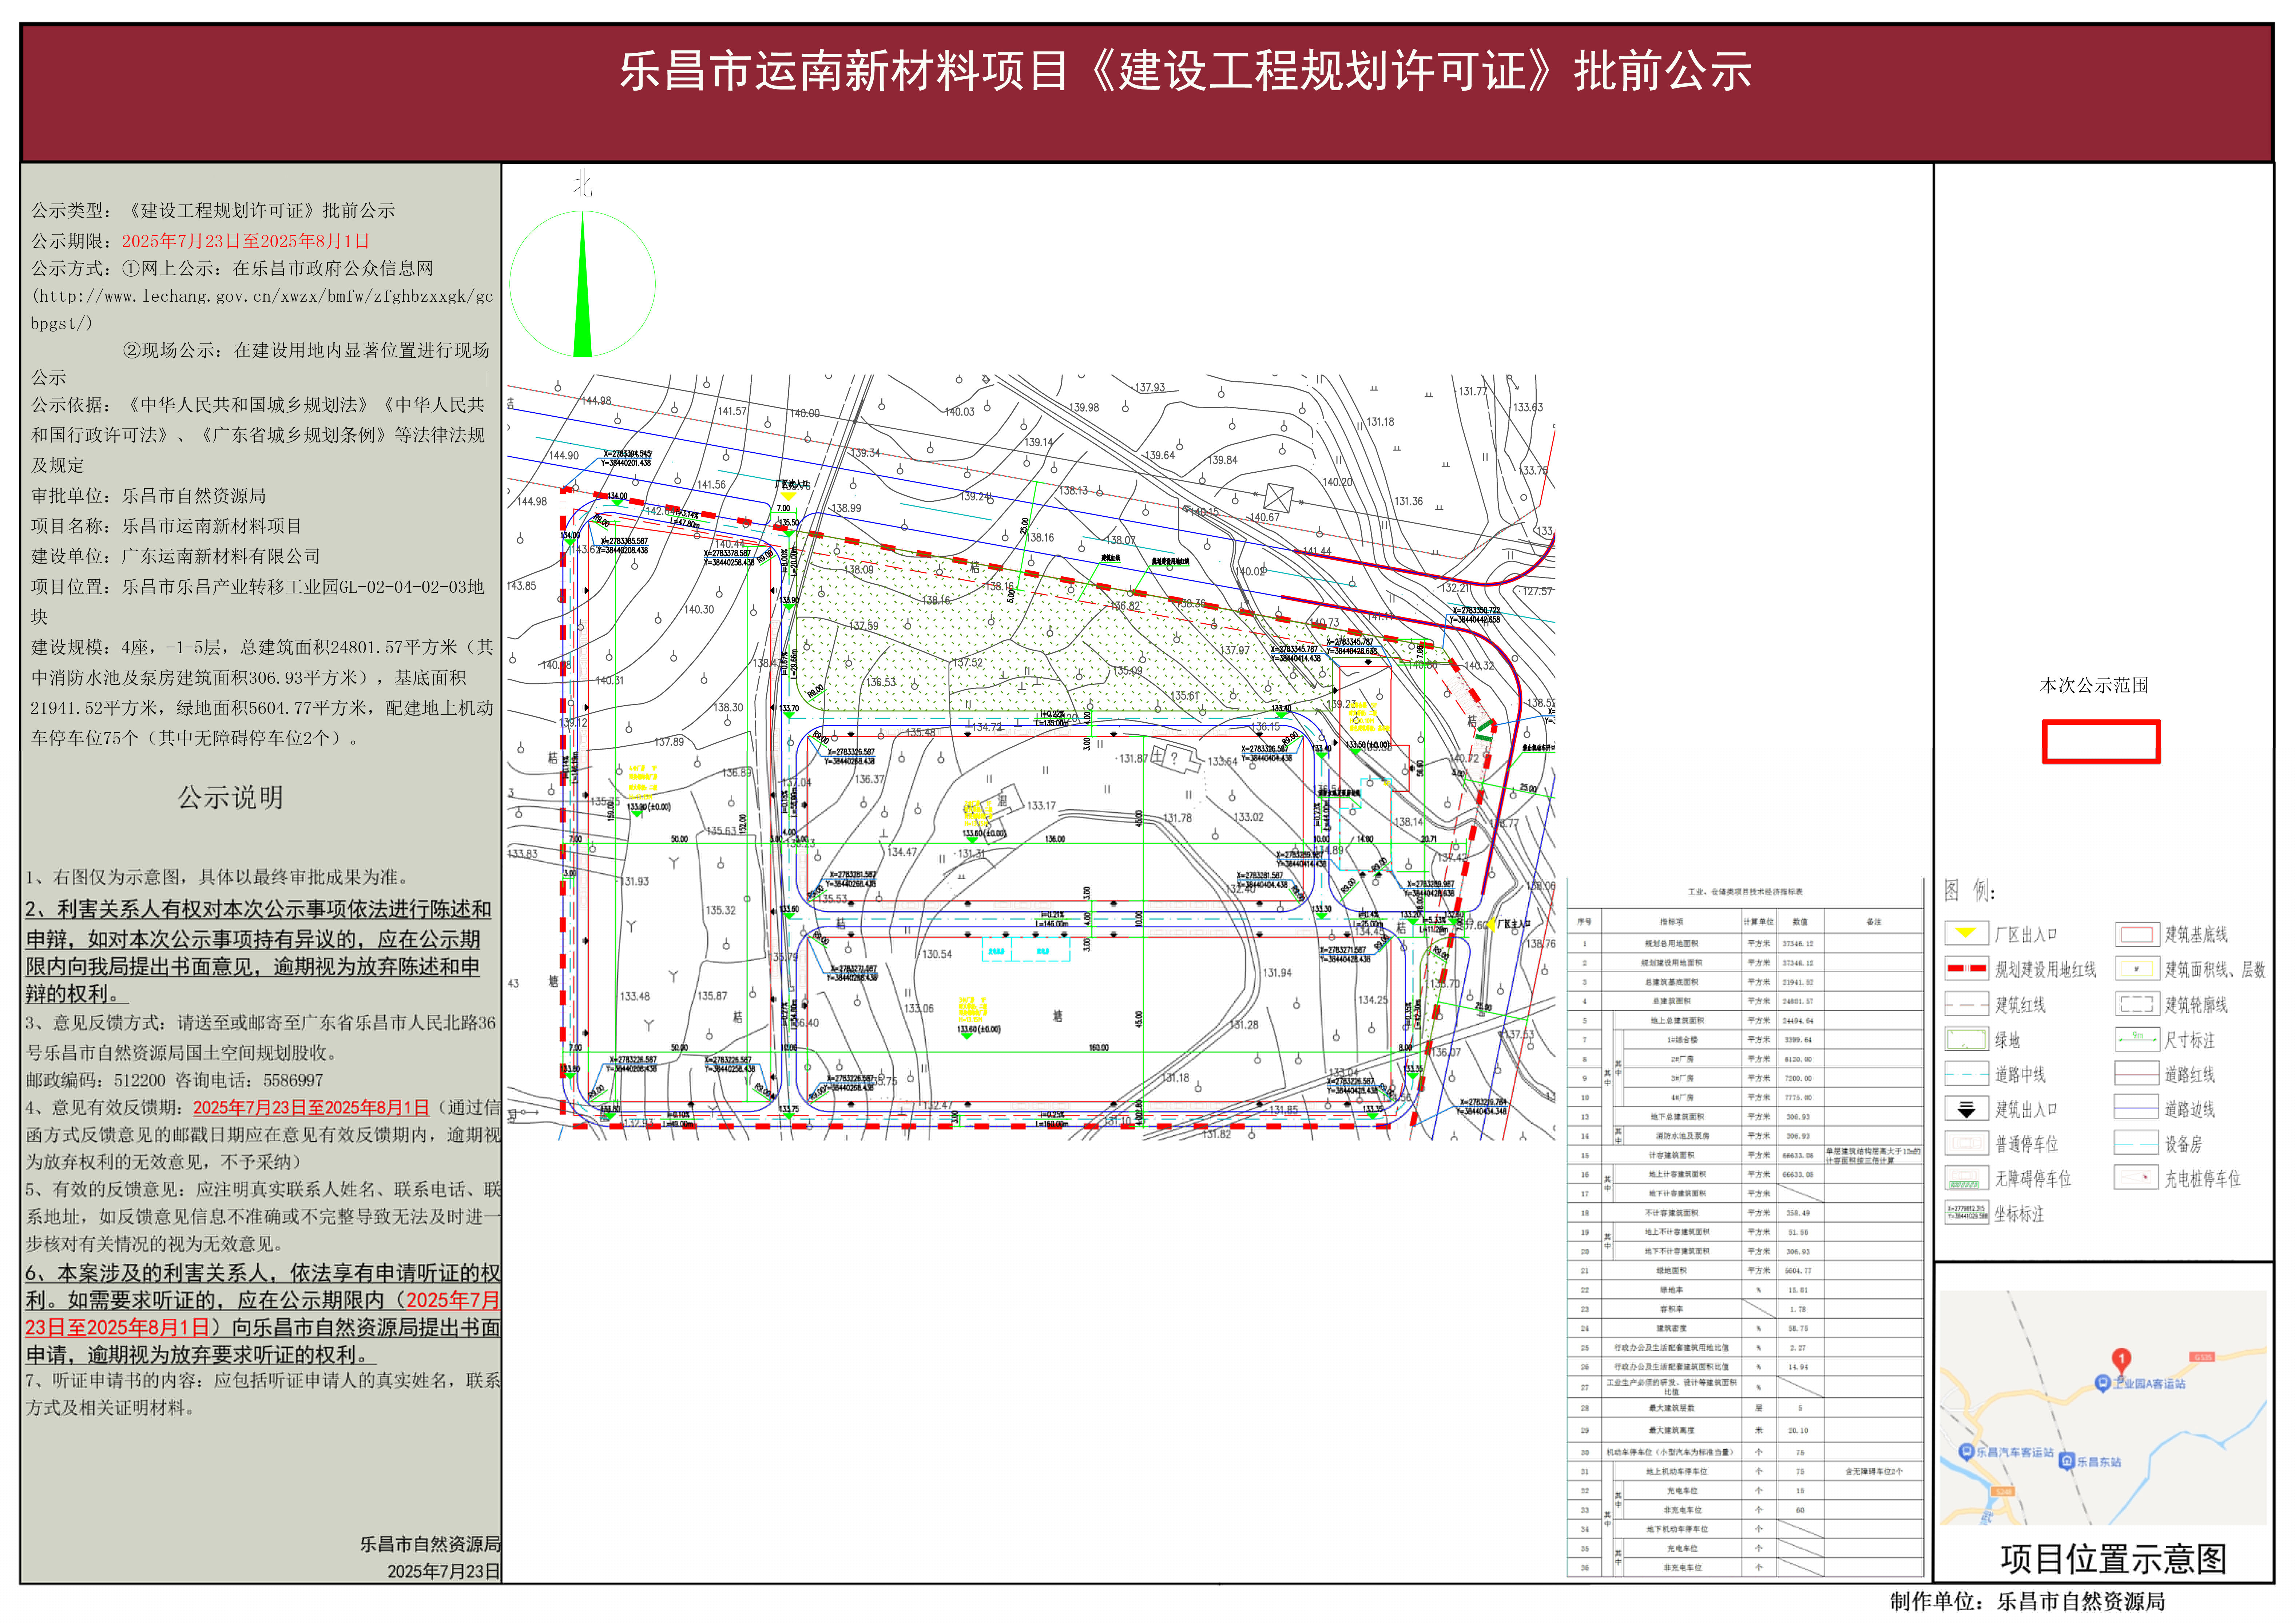
Task: Click the 建设单位：广东运南新材料有限公司 line
Action: (x=176, y=556)
